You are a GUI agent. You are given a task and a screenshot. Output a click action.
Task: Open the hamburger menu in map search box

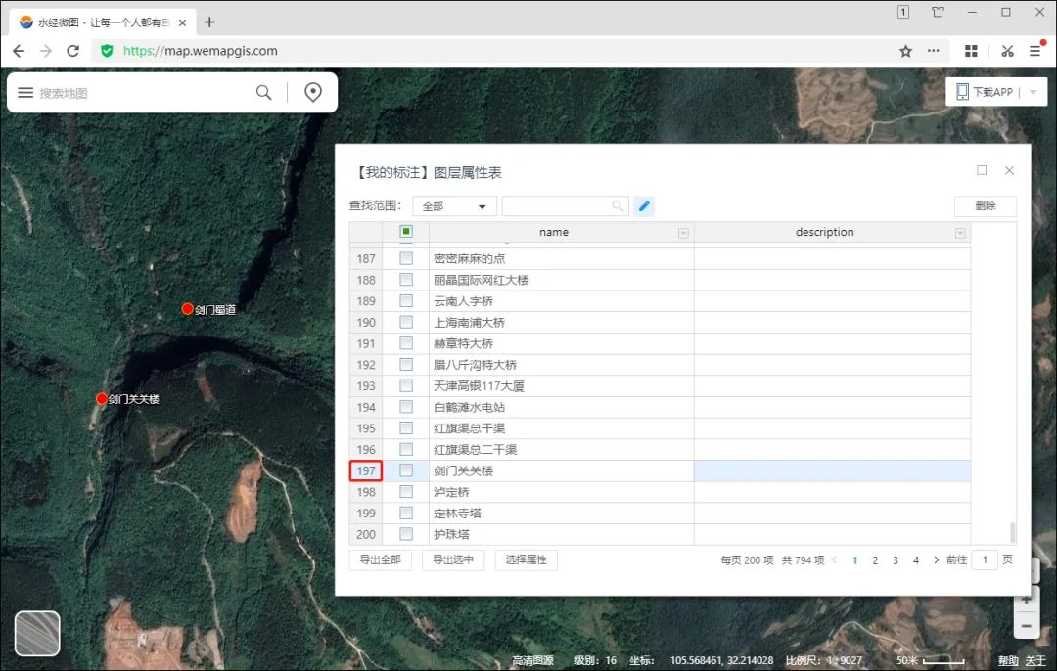click(25, 92)
